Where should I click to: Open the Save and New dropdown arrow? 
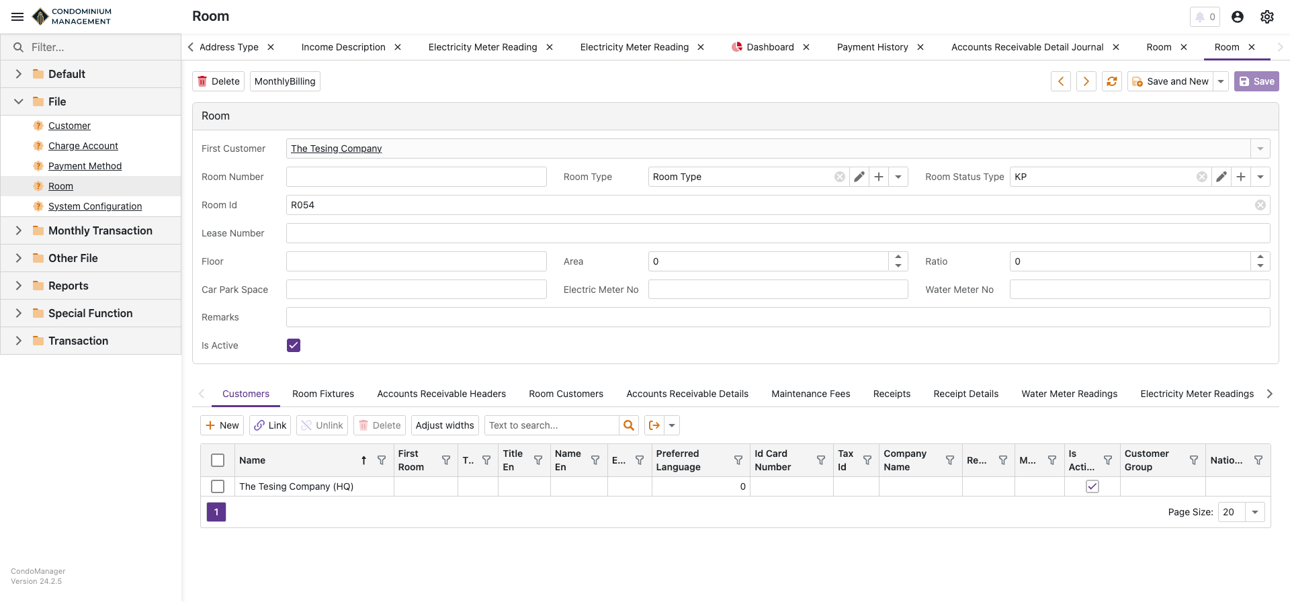point(1221,81)
